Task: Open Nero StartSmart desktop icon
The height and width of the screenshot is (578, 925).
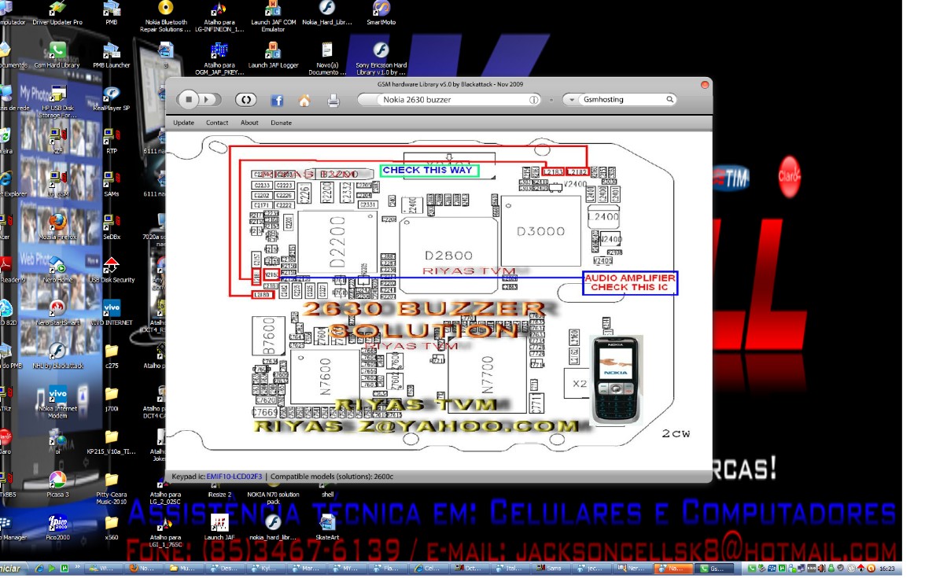Action: 57,314
